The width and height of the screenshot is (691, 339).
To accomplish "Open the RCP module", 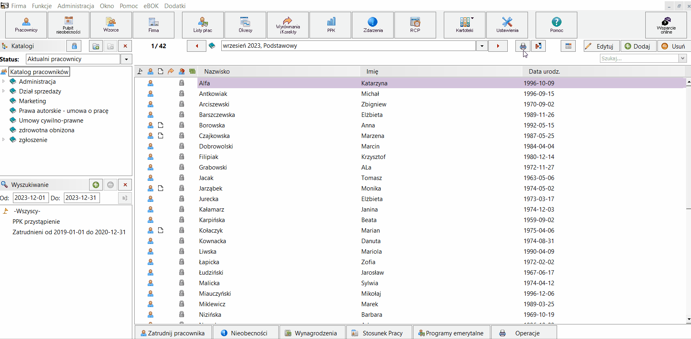I will coord(415,25).
